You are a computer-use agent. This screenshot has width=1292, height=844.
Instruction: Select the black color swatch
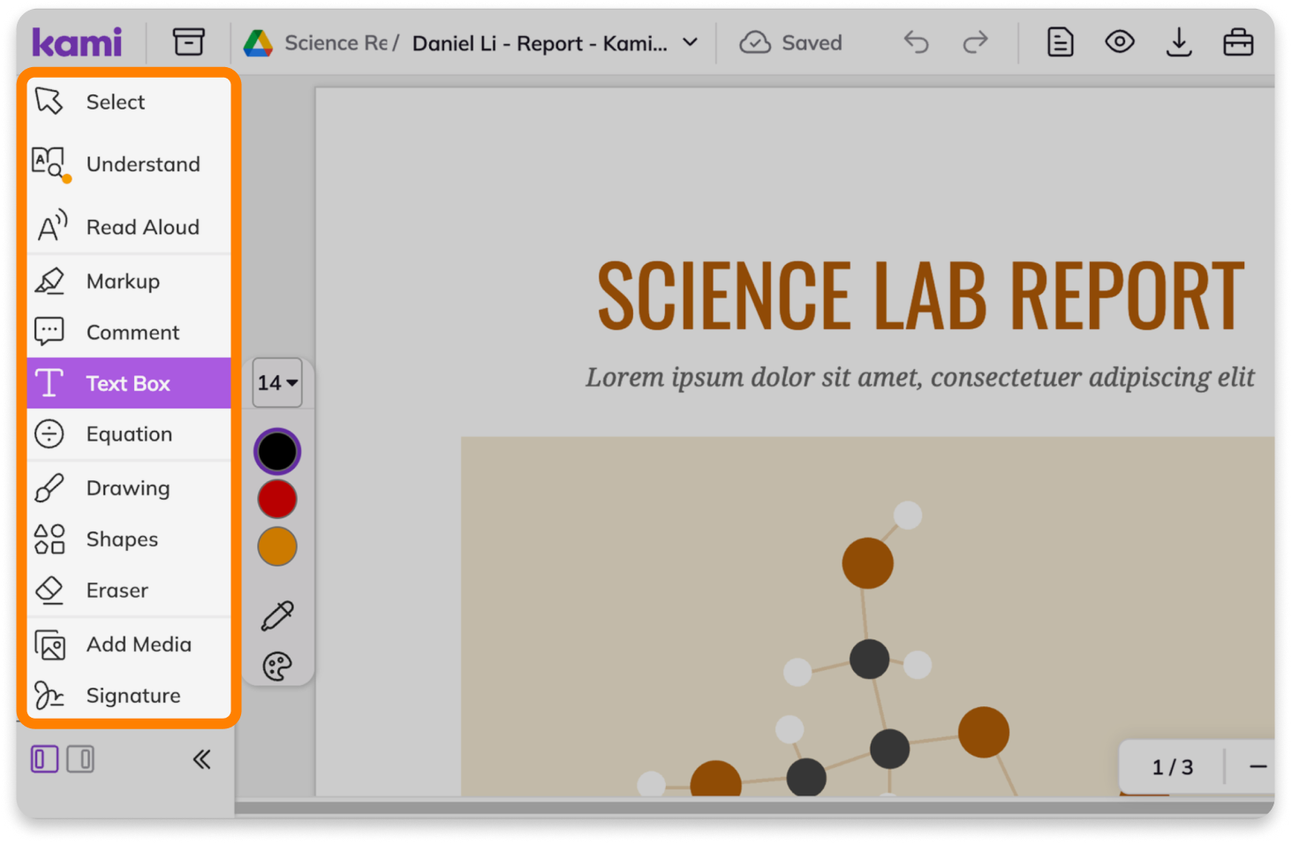(x=277, y=451)
